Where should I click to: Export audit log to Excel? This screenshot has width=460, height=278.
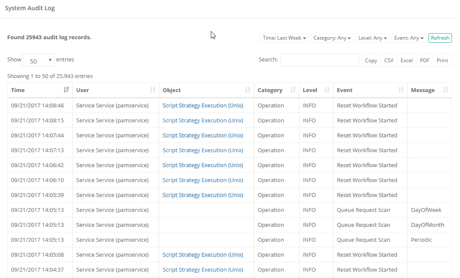pos(406,61)
